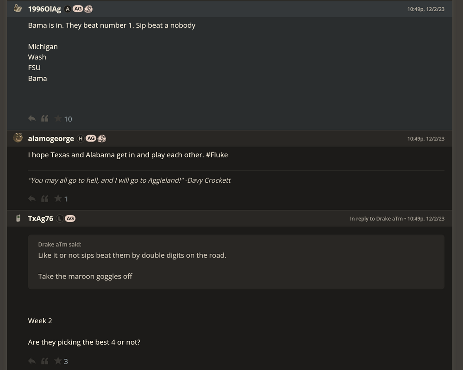This screenshot has height=370, width=463.
Task: Click reply arrow on alamogeorge's post
Action: click(x=32, y=198)
